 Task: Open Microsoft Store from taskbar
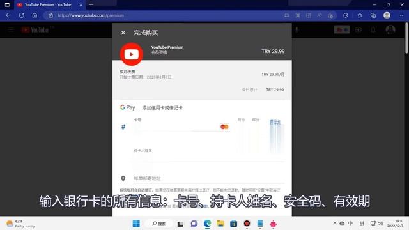coord(233,224)
